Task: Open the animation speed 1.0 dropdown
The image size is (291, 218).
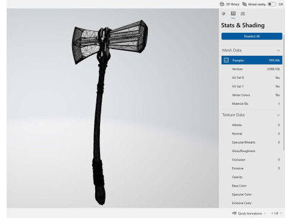Action: pos(276,213)
